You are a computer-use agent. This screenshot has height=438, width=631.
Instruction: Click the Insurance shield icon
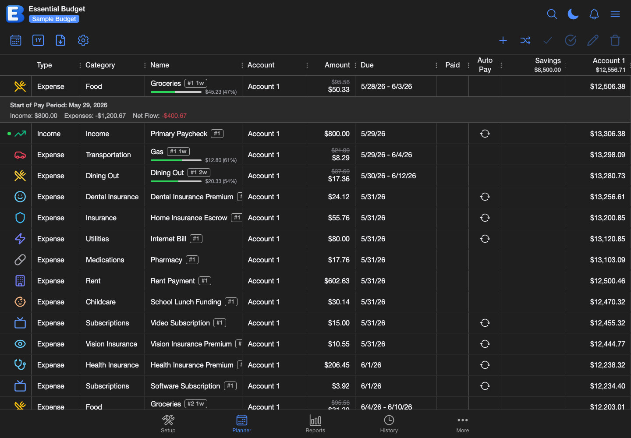20,218
